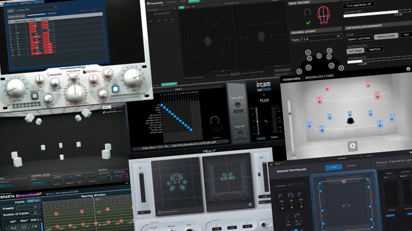412x231 pixels.
Task: Click the Space Controller Gain knob
Action: point(297,216)
